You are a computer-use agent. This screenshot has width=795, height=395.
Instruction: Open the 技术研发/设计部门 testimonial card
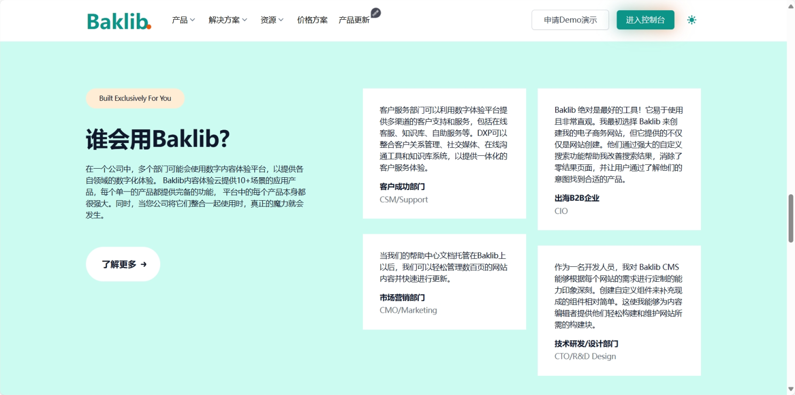click(619, 311)
